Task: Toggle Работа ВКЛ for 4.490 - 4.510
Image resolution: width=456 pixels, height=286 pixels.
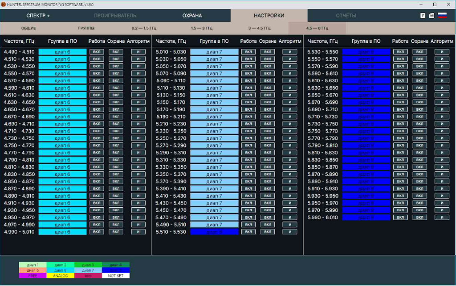Action: click(97, 52)
